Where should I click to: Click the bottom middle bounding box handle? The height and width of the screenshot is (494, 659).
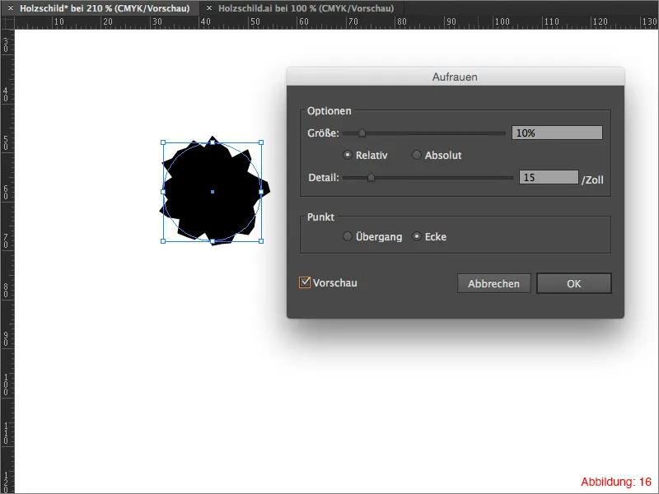pos(213,241)
